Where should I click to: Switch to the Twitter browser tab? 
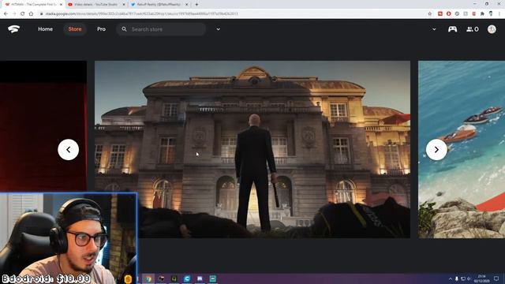[159, 5]
